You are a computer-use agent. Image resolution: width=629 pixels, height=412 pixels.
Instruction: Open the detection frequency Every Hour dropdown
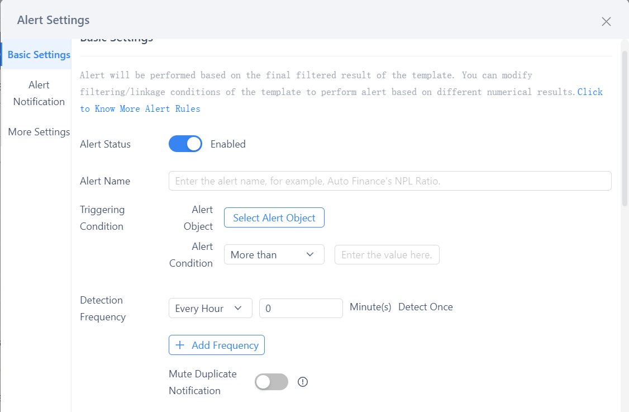210,308
